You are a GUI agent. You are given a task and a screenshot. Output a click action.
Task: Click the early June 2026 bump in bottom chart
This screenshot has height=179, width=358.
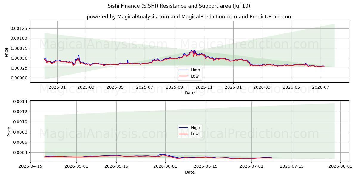[163, 155]
